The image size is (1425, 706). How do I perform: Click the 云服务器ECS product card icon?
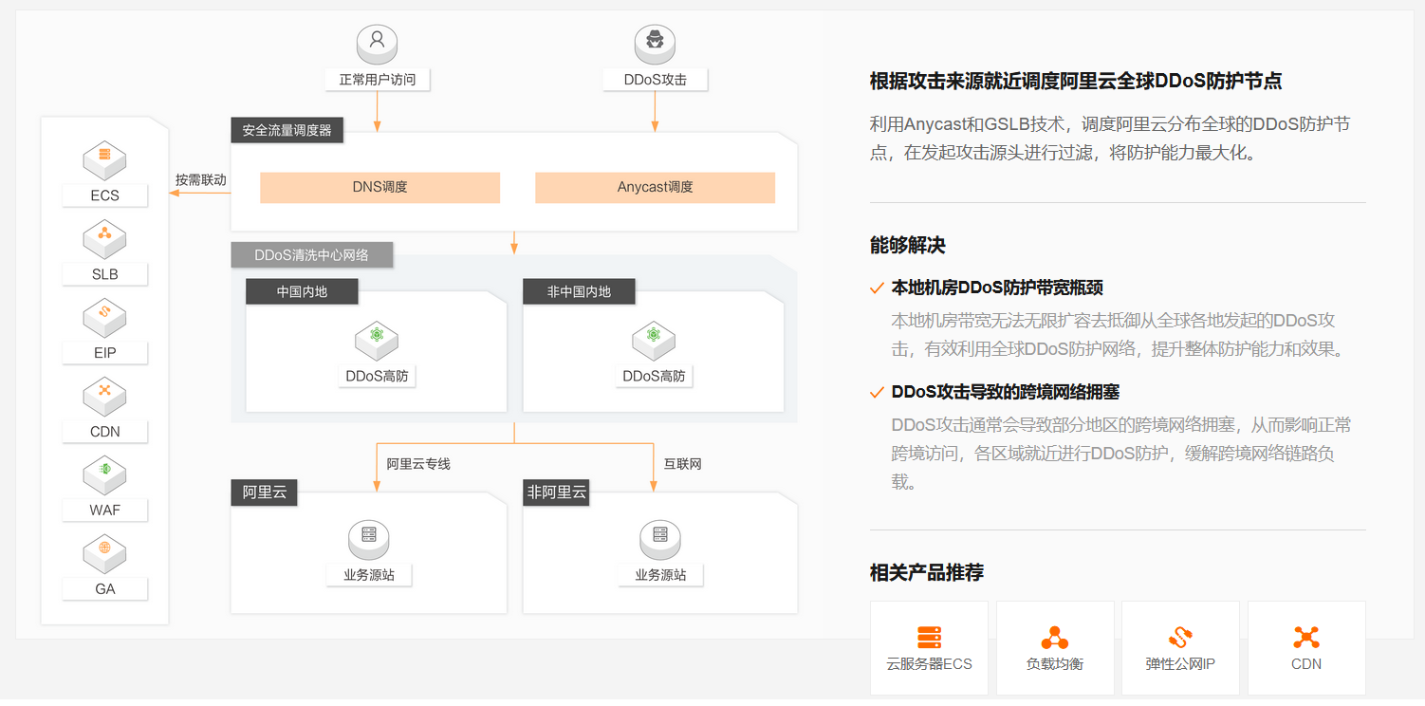pyautogui.click(x=929, y=637)
